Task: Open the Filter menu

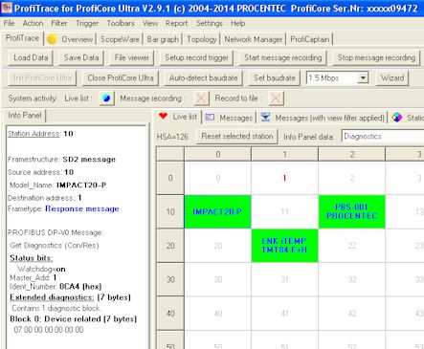Action: point(59,23)
